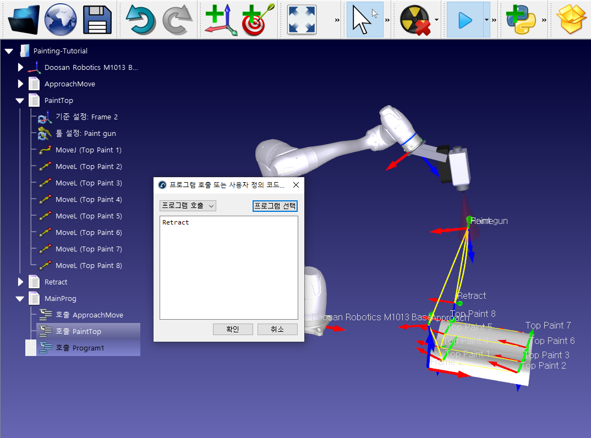Open the play button dropdown arrow

tap(486, 20)
